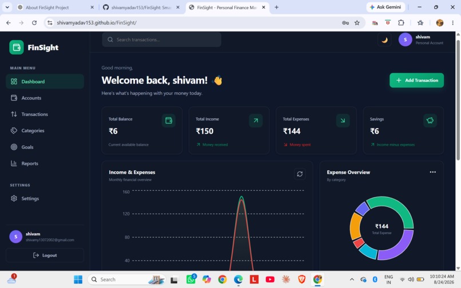Click the Total Income ₹150 value
Viewport: 461px width, 288px height.
tap(205, 131)
